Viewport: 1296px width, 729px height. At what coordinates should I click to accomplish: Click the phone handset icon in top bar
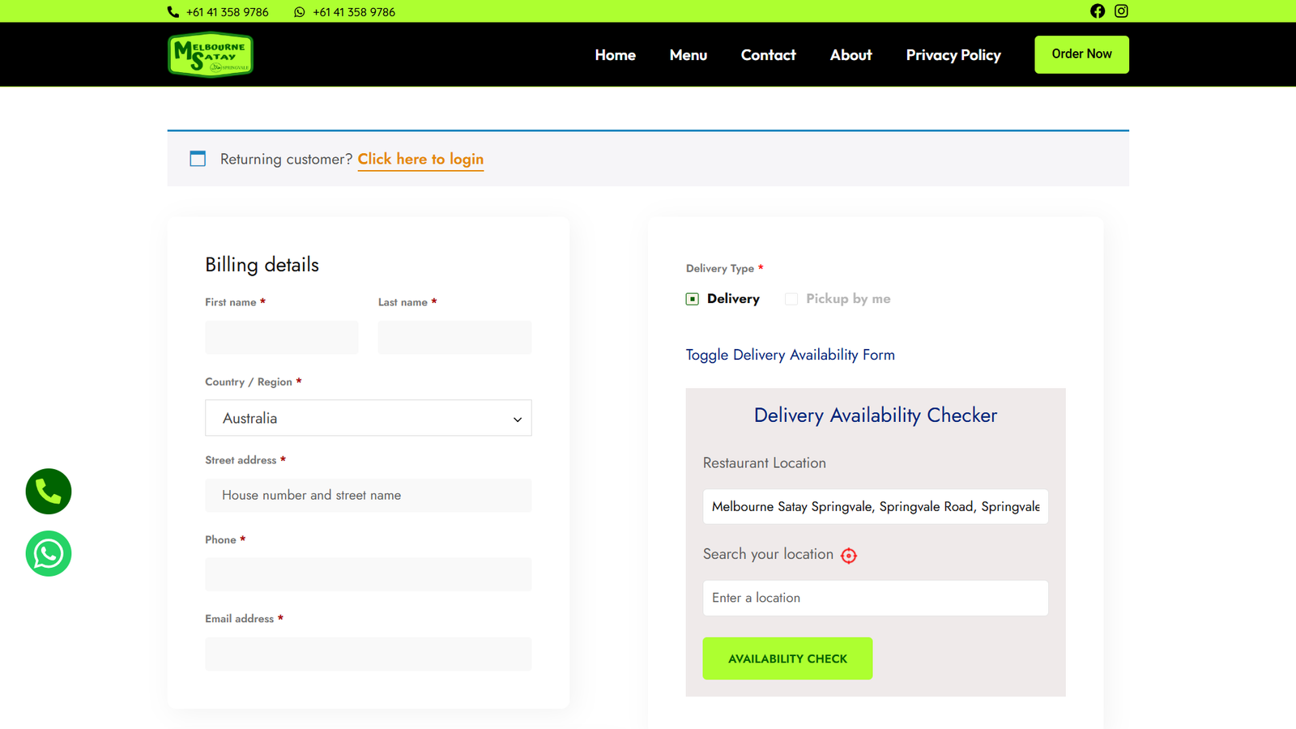pyautogui.click(x=173, y=12)
